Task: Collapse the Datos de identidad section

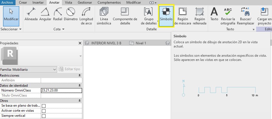Action: click(79, 86)
